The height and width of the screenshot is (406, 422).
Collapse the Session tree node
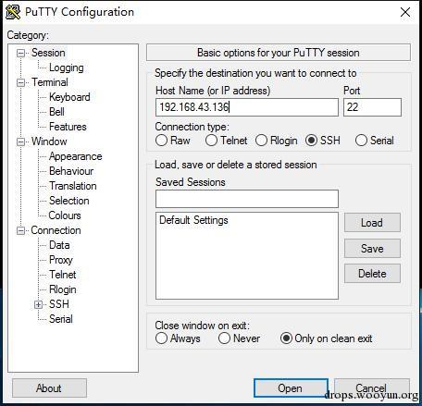click(x=20, y=53)
